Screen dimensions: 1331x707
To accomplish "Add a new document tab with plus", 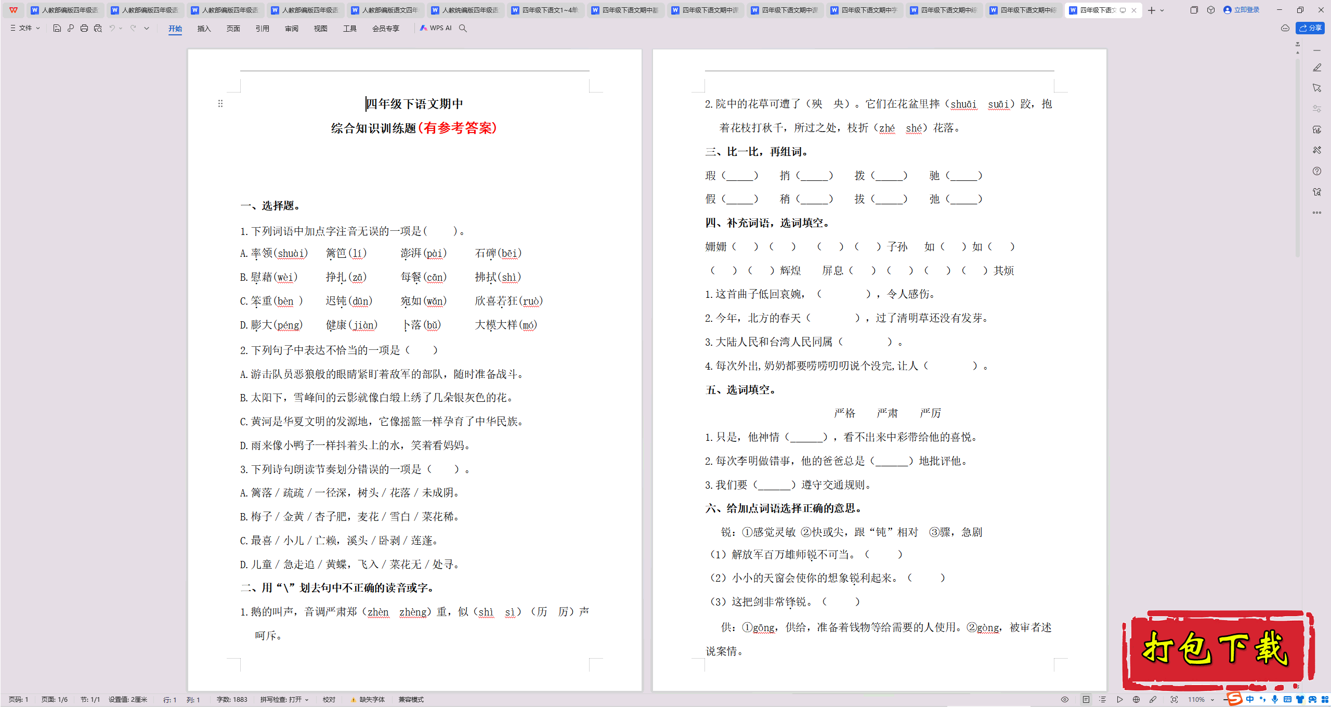I will click(1151, 10).
